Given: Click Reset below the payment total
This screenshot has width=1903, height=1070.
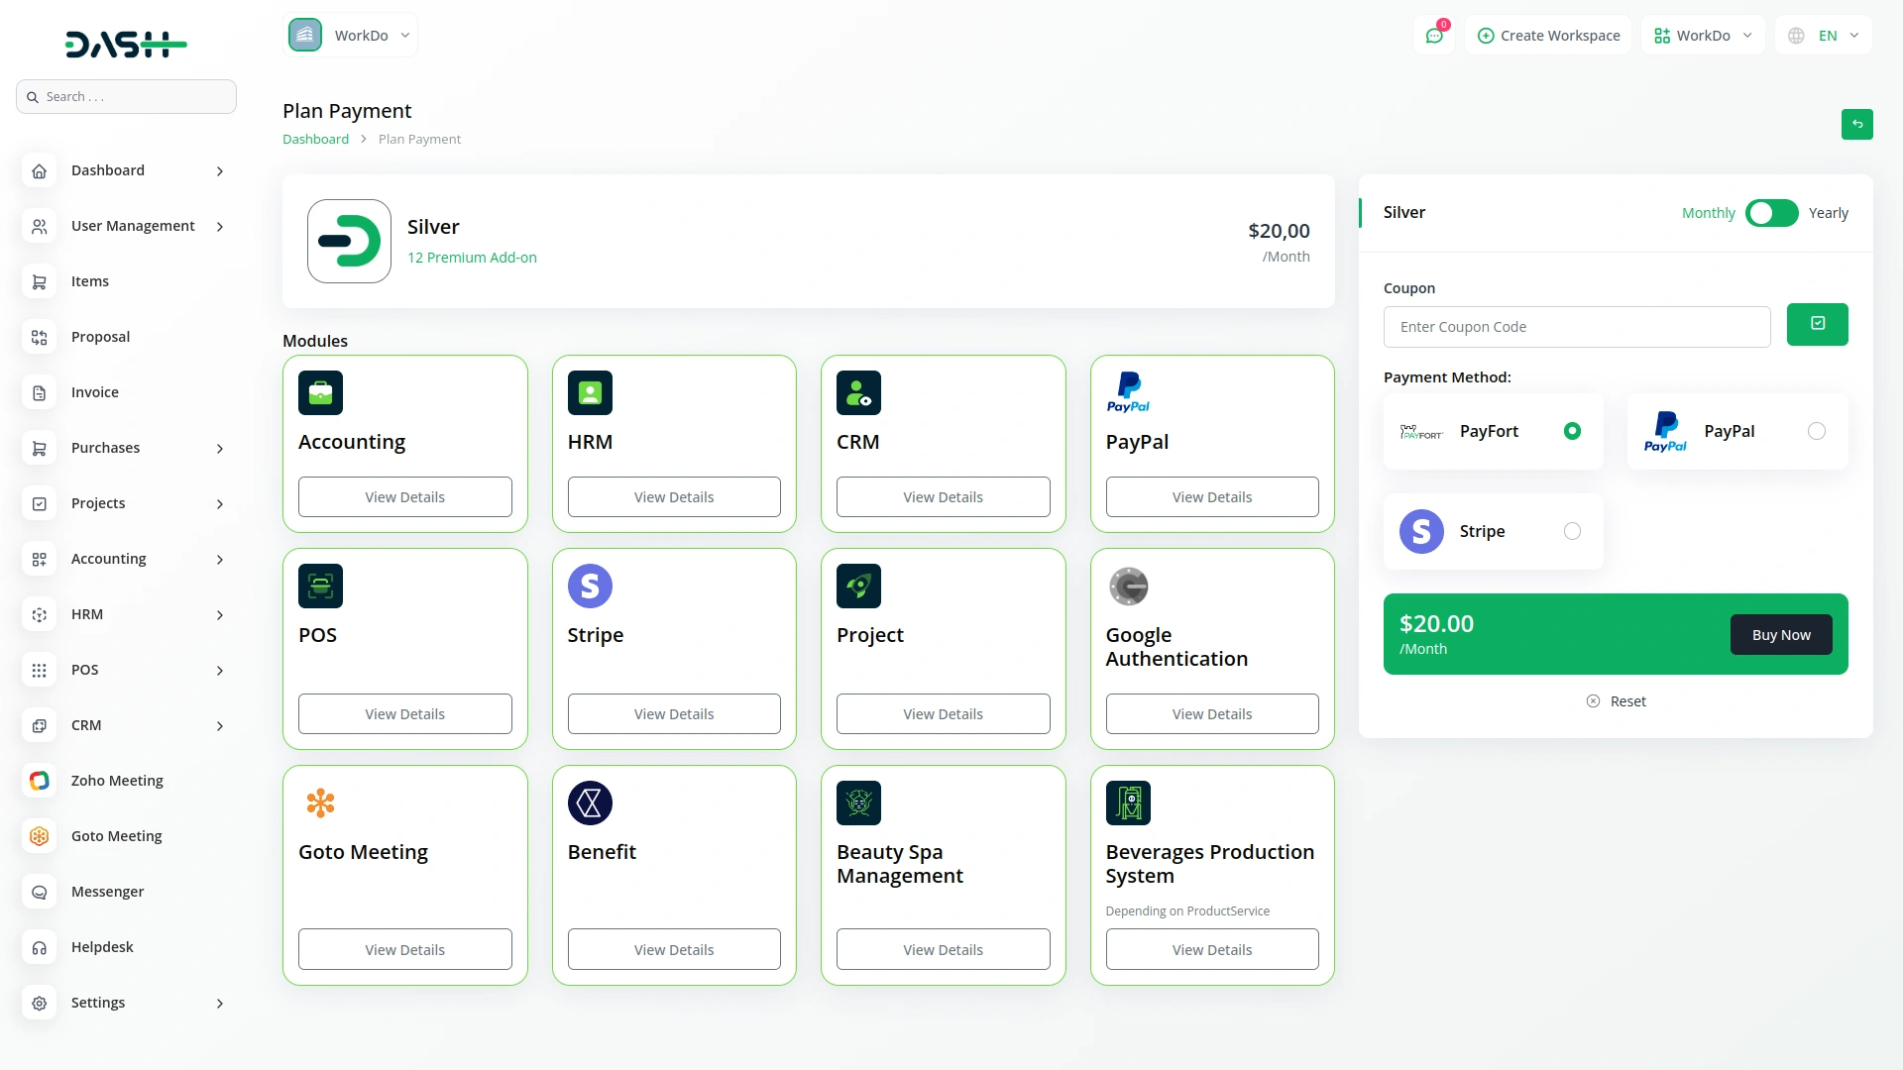Looking at the screenshot, I should [x=1616, y=700].
